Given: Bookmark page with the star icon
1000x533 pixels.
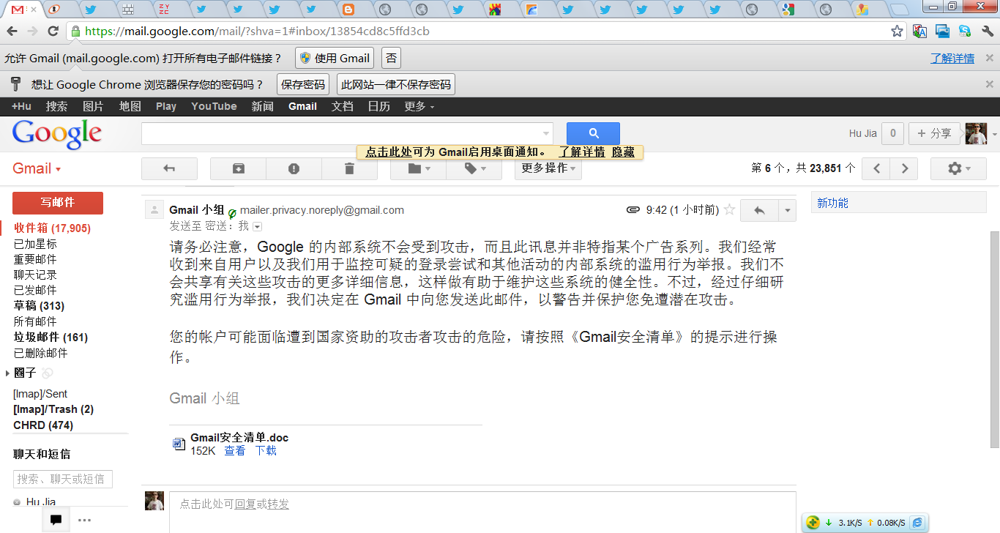Looking at the screenshot, I should click(x=897, y=31).
